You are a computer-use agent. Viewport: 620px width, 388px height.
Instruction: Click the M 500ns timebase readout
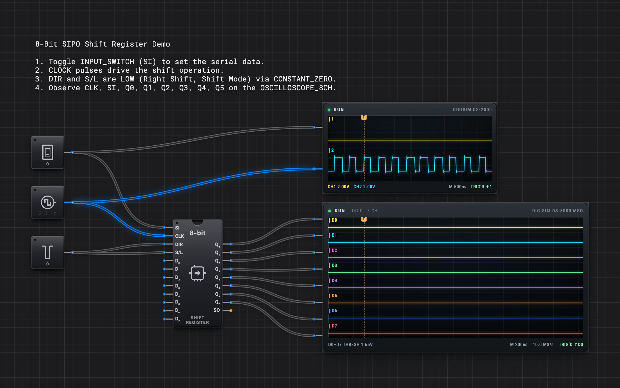[x=458, y=187]
